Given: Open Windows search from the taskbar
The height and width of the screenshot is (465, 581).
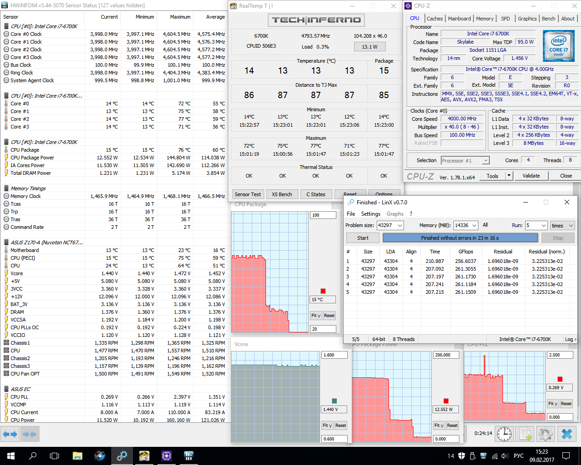Looking at the screenshot, I should (33, 456).
